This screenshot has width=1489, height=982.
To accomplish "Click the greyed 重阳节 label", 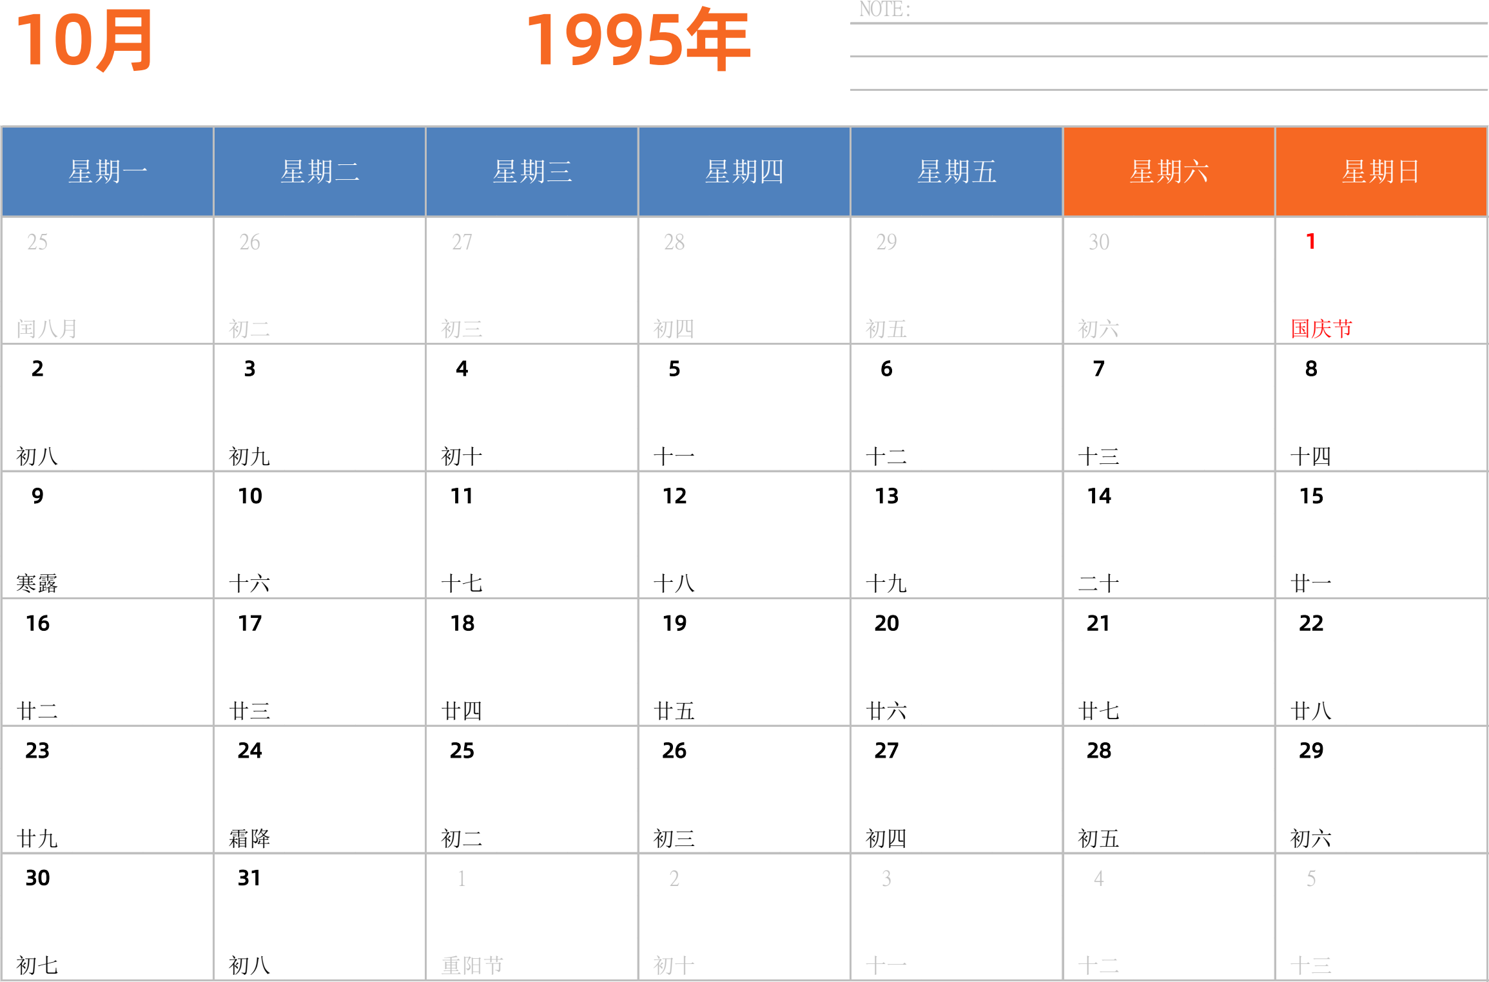I will [x=472, y=965].
